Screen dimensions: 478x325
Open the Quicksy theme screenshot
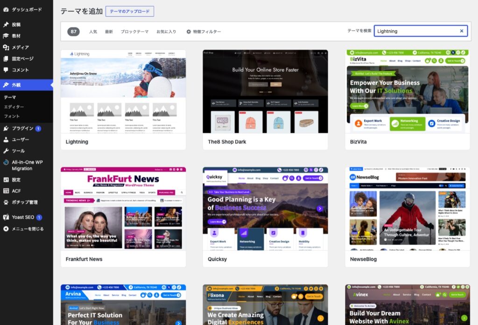pos(265,208)
